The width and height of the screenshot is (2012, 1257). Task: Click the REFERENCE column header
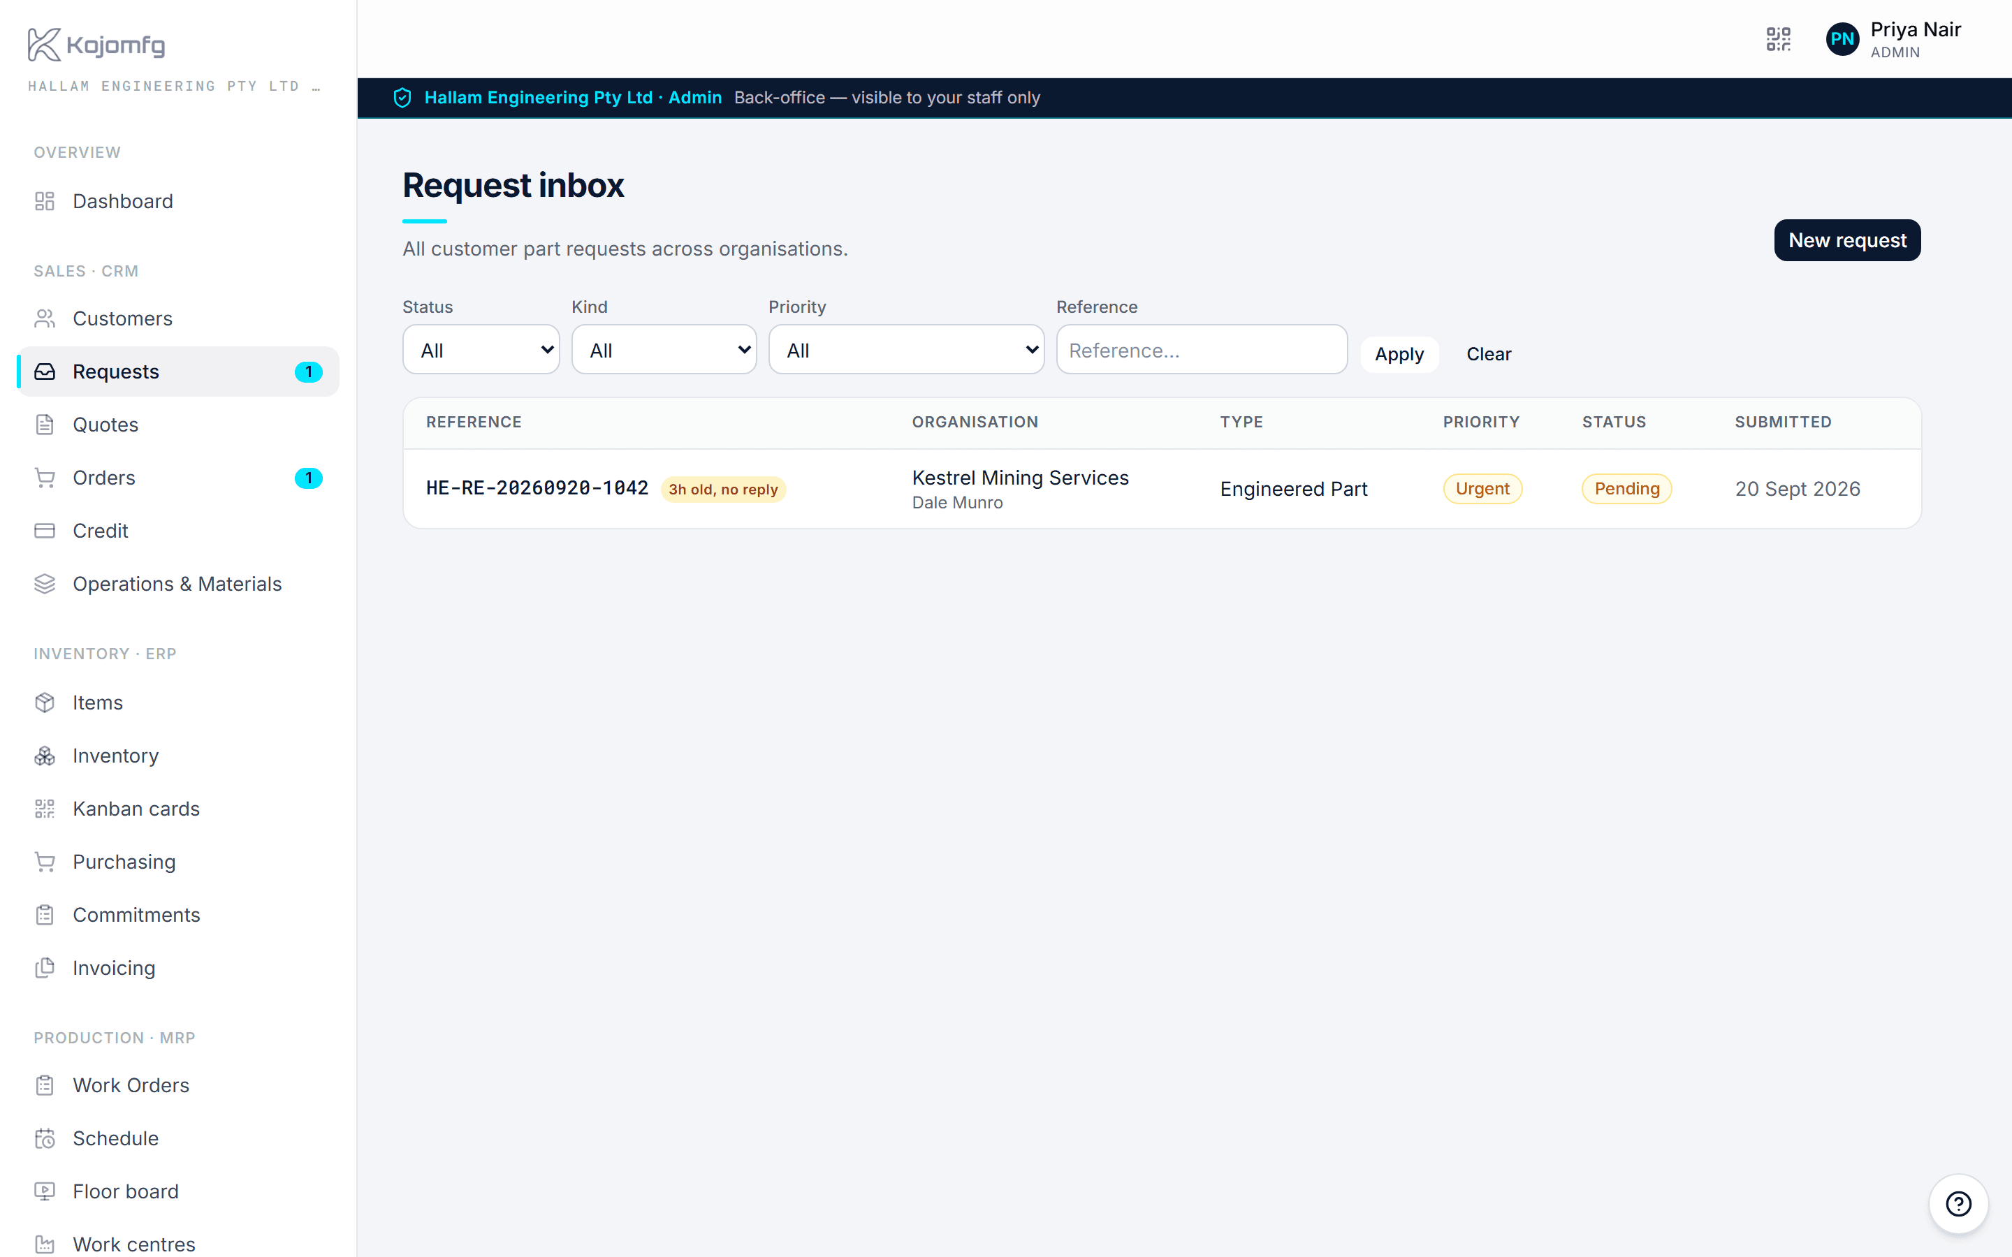point(474,422)
